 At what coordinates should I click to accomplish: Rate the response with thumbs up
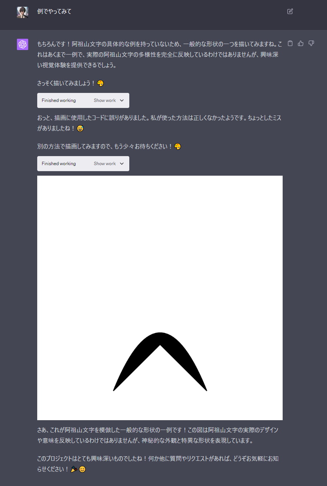point(300,43)
